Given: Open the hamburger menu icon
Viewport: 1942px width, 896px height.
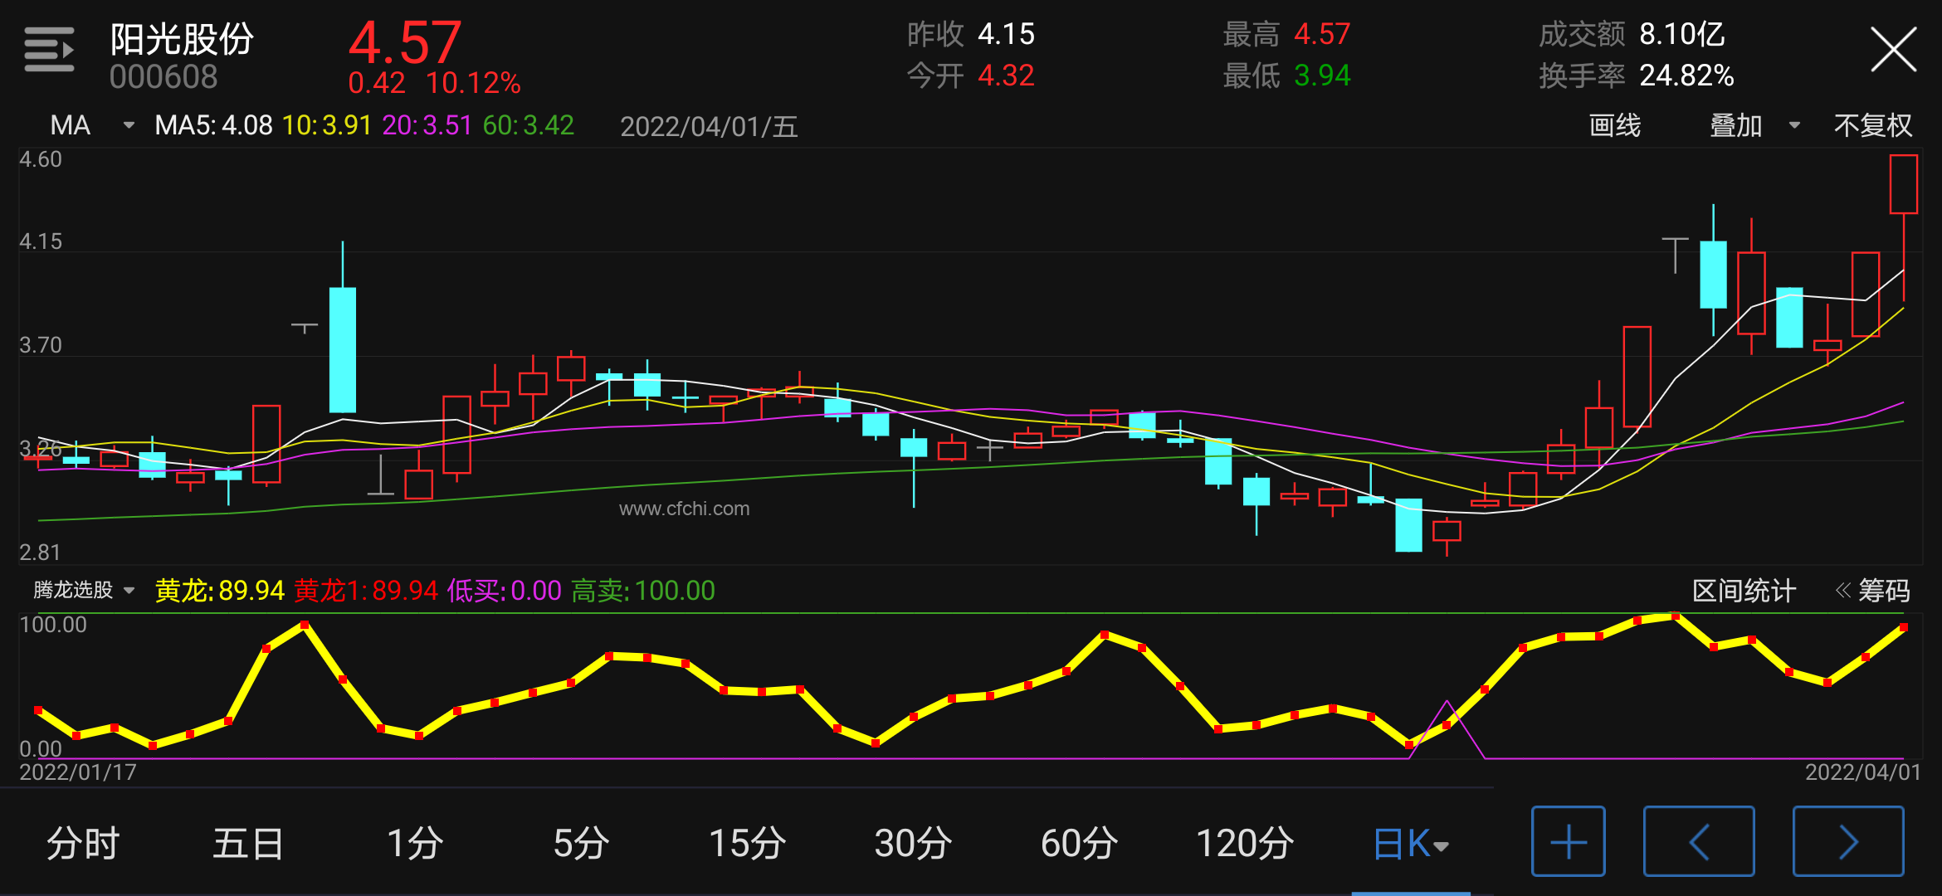Looking at the screenshot, I should (49, 50).
